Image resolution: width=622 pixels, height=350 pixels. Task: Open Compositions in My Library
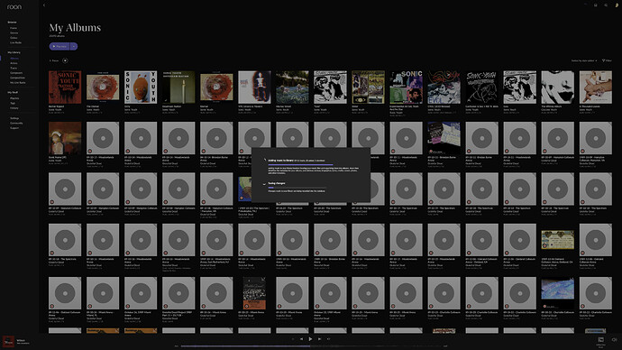click(x=17, y=78)
